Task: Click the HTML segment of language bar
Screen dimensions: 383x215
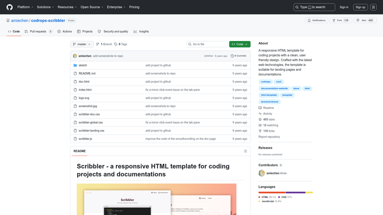Action: tap(272, 193)
